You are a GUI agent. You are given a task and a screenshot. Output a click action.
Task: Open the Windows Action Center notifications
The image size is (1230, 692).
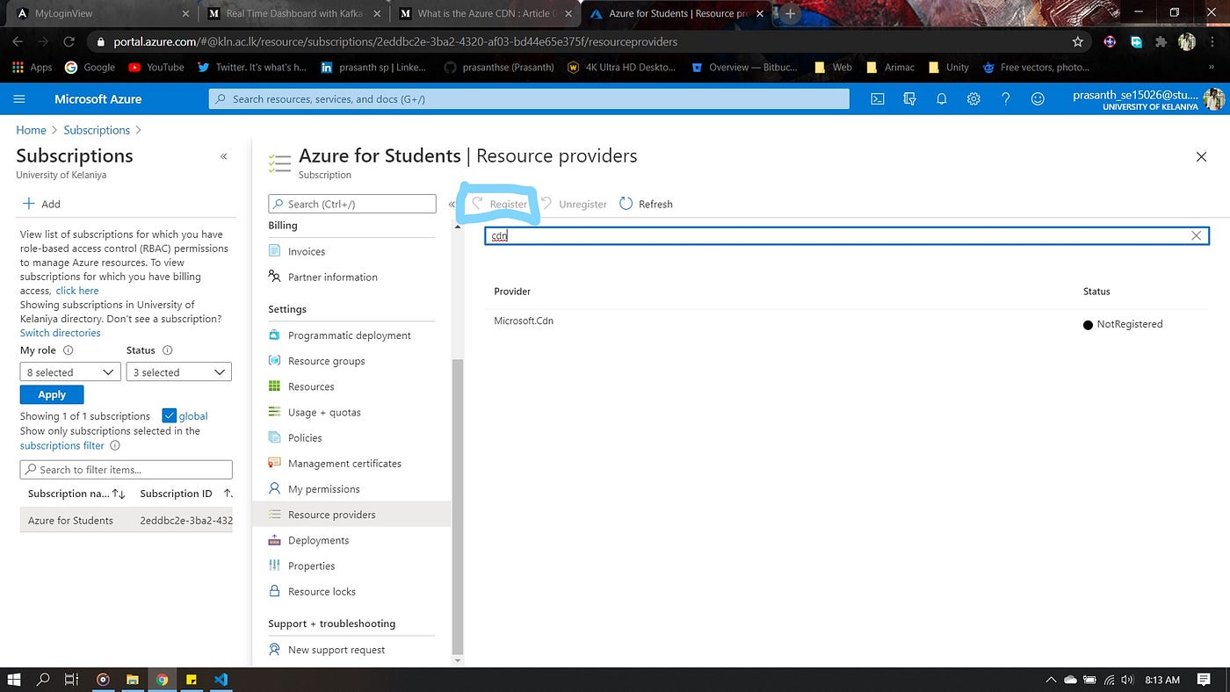(1205, 680)
